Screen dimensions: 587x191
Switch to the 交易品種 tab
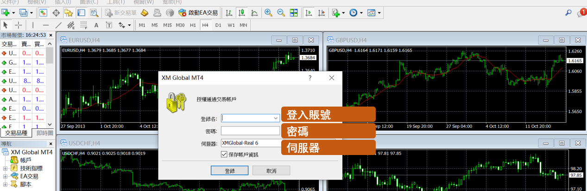(17, 133)
